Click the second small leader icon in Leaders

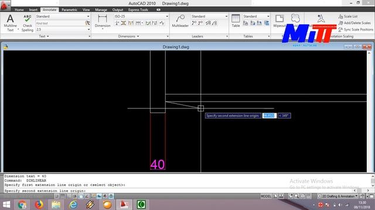tap(200, 23)
